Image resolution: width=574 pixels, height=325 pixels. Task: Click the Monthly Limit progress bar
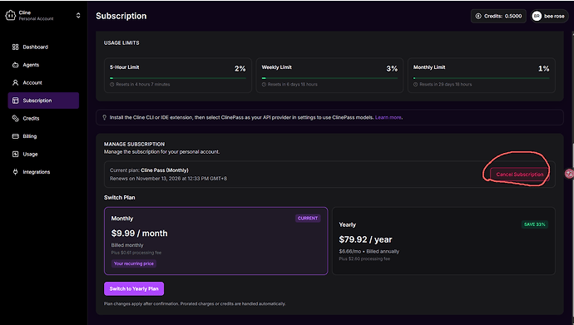click(x=482, y=78)
